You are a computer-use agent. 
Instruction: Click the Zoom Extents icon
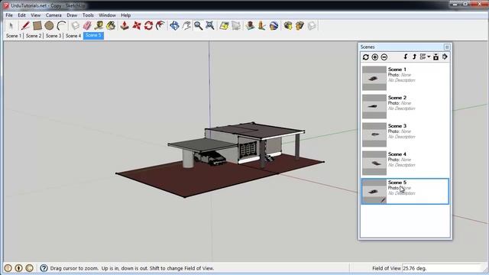coord(210,26)
